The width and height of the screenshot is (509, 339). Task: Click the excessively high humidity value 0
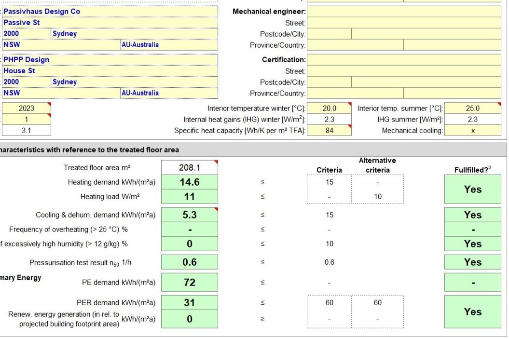pyautogui.click(x=190, y=244)
